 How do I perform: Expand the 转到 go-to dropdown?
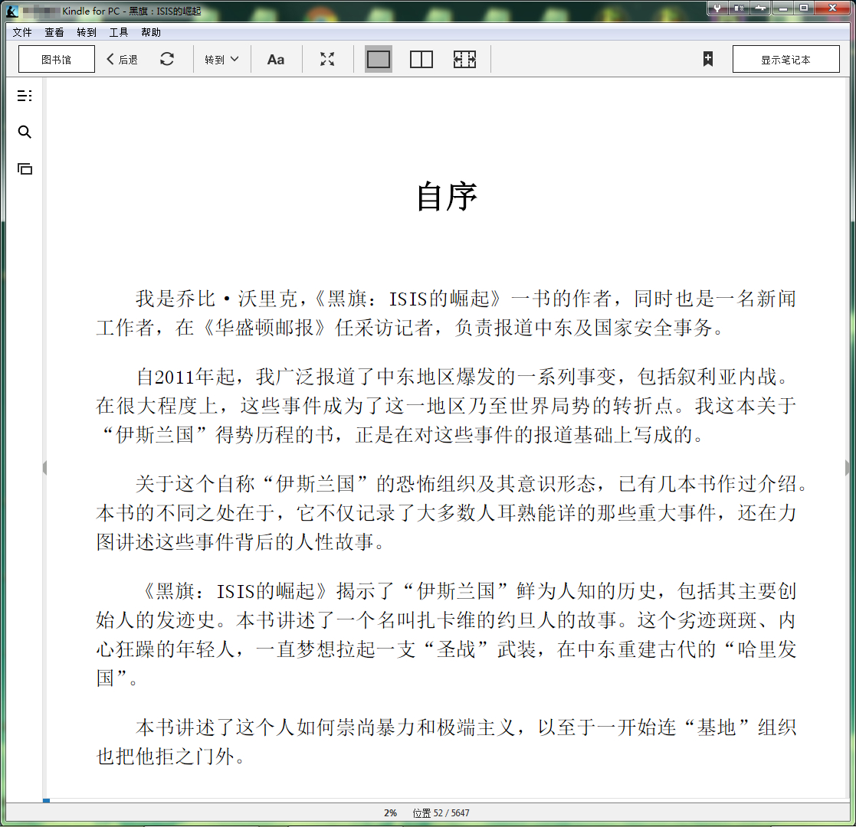221,60
